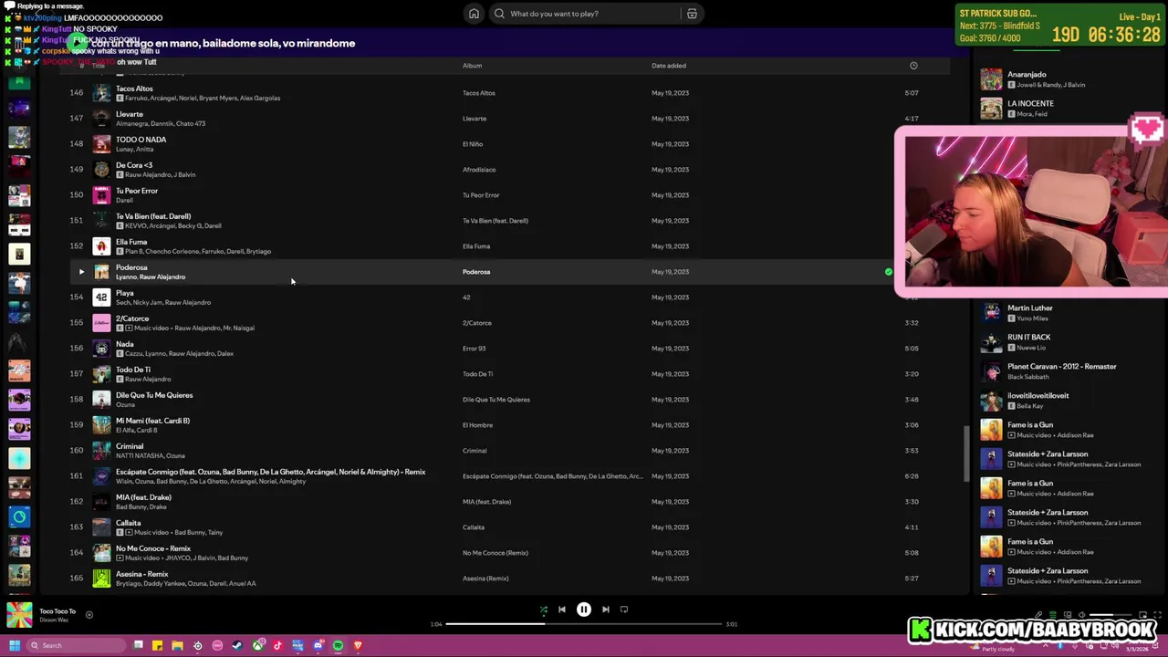Select the 'TODO O NADA' track title
The height and width of the screenshot is (657, 1168).
click(141, 140)
